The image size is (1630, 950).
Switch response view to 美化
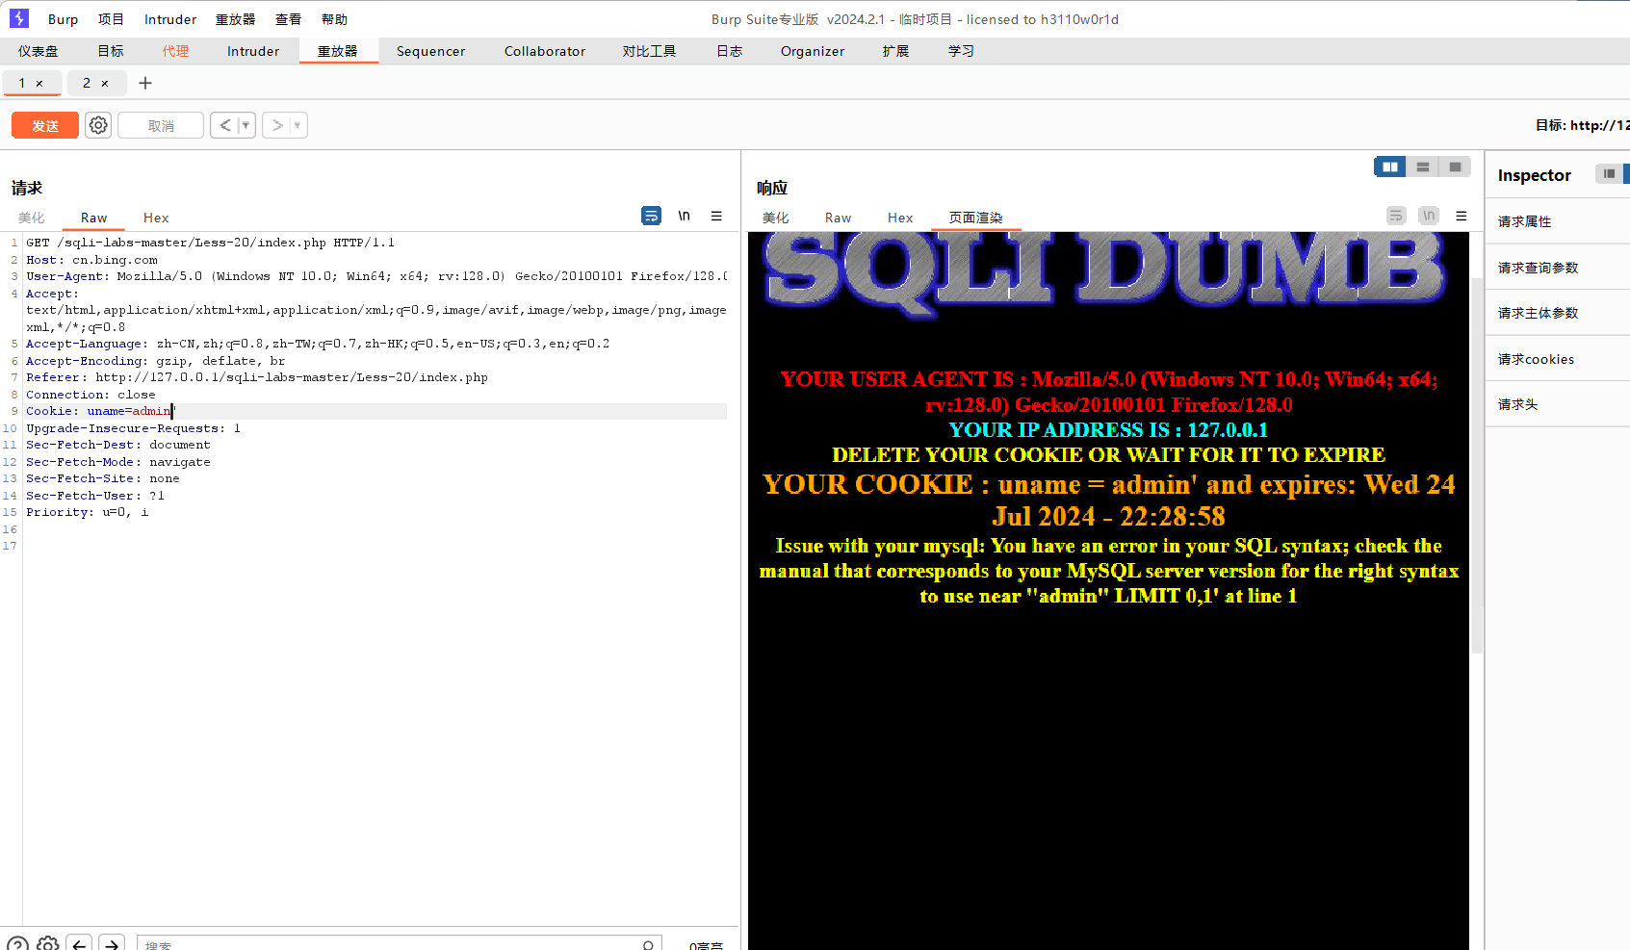coord(776,218)
